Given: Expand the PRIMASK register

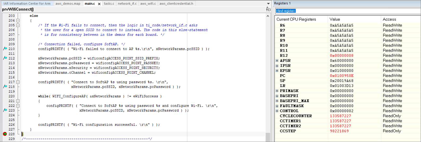Looking at the screenshot, I should [x=277, y=91].
